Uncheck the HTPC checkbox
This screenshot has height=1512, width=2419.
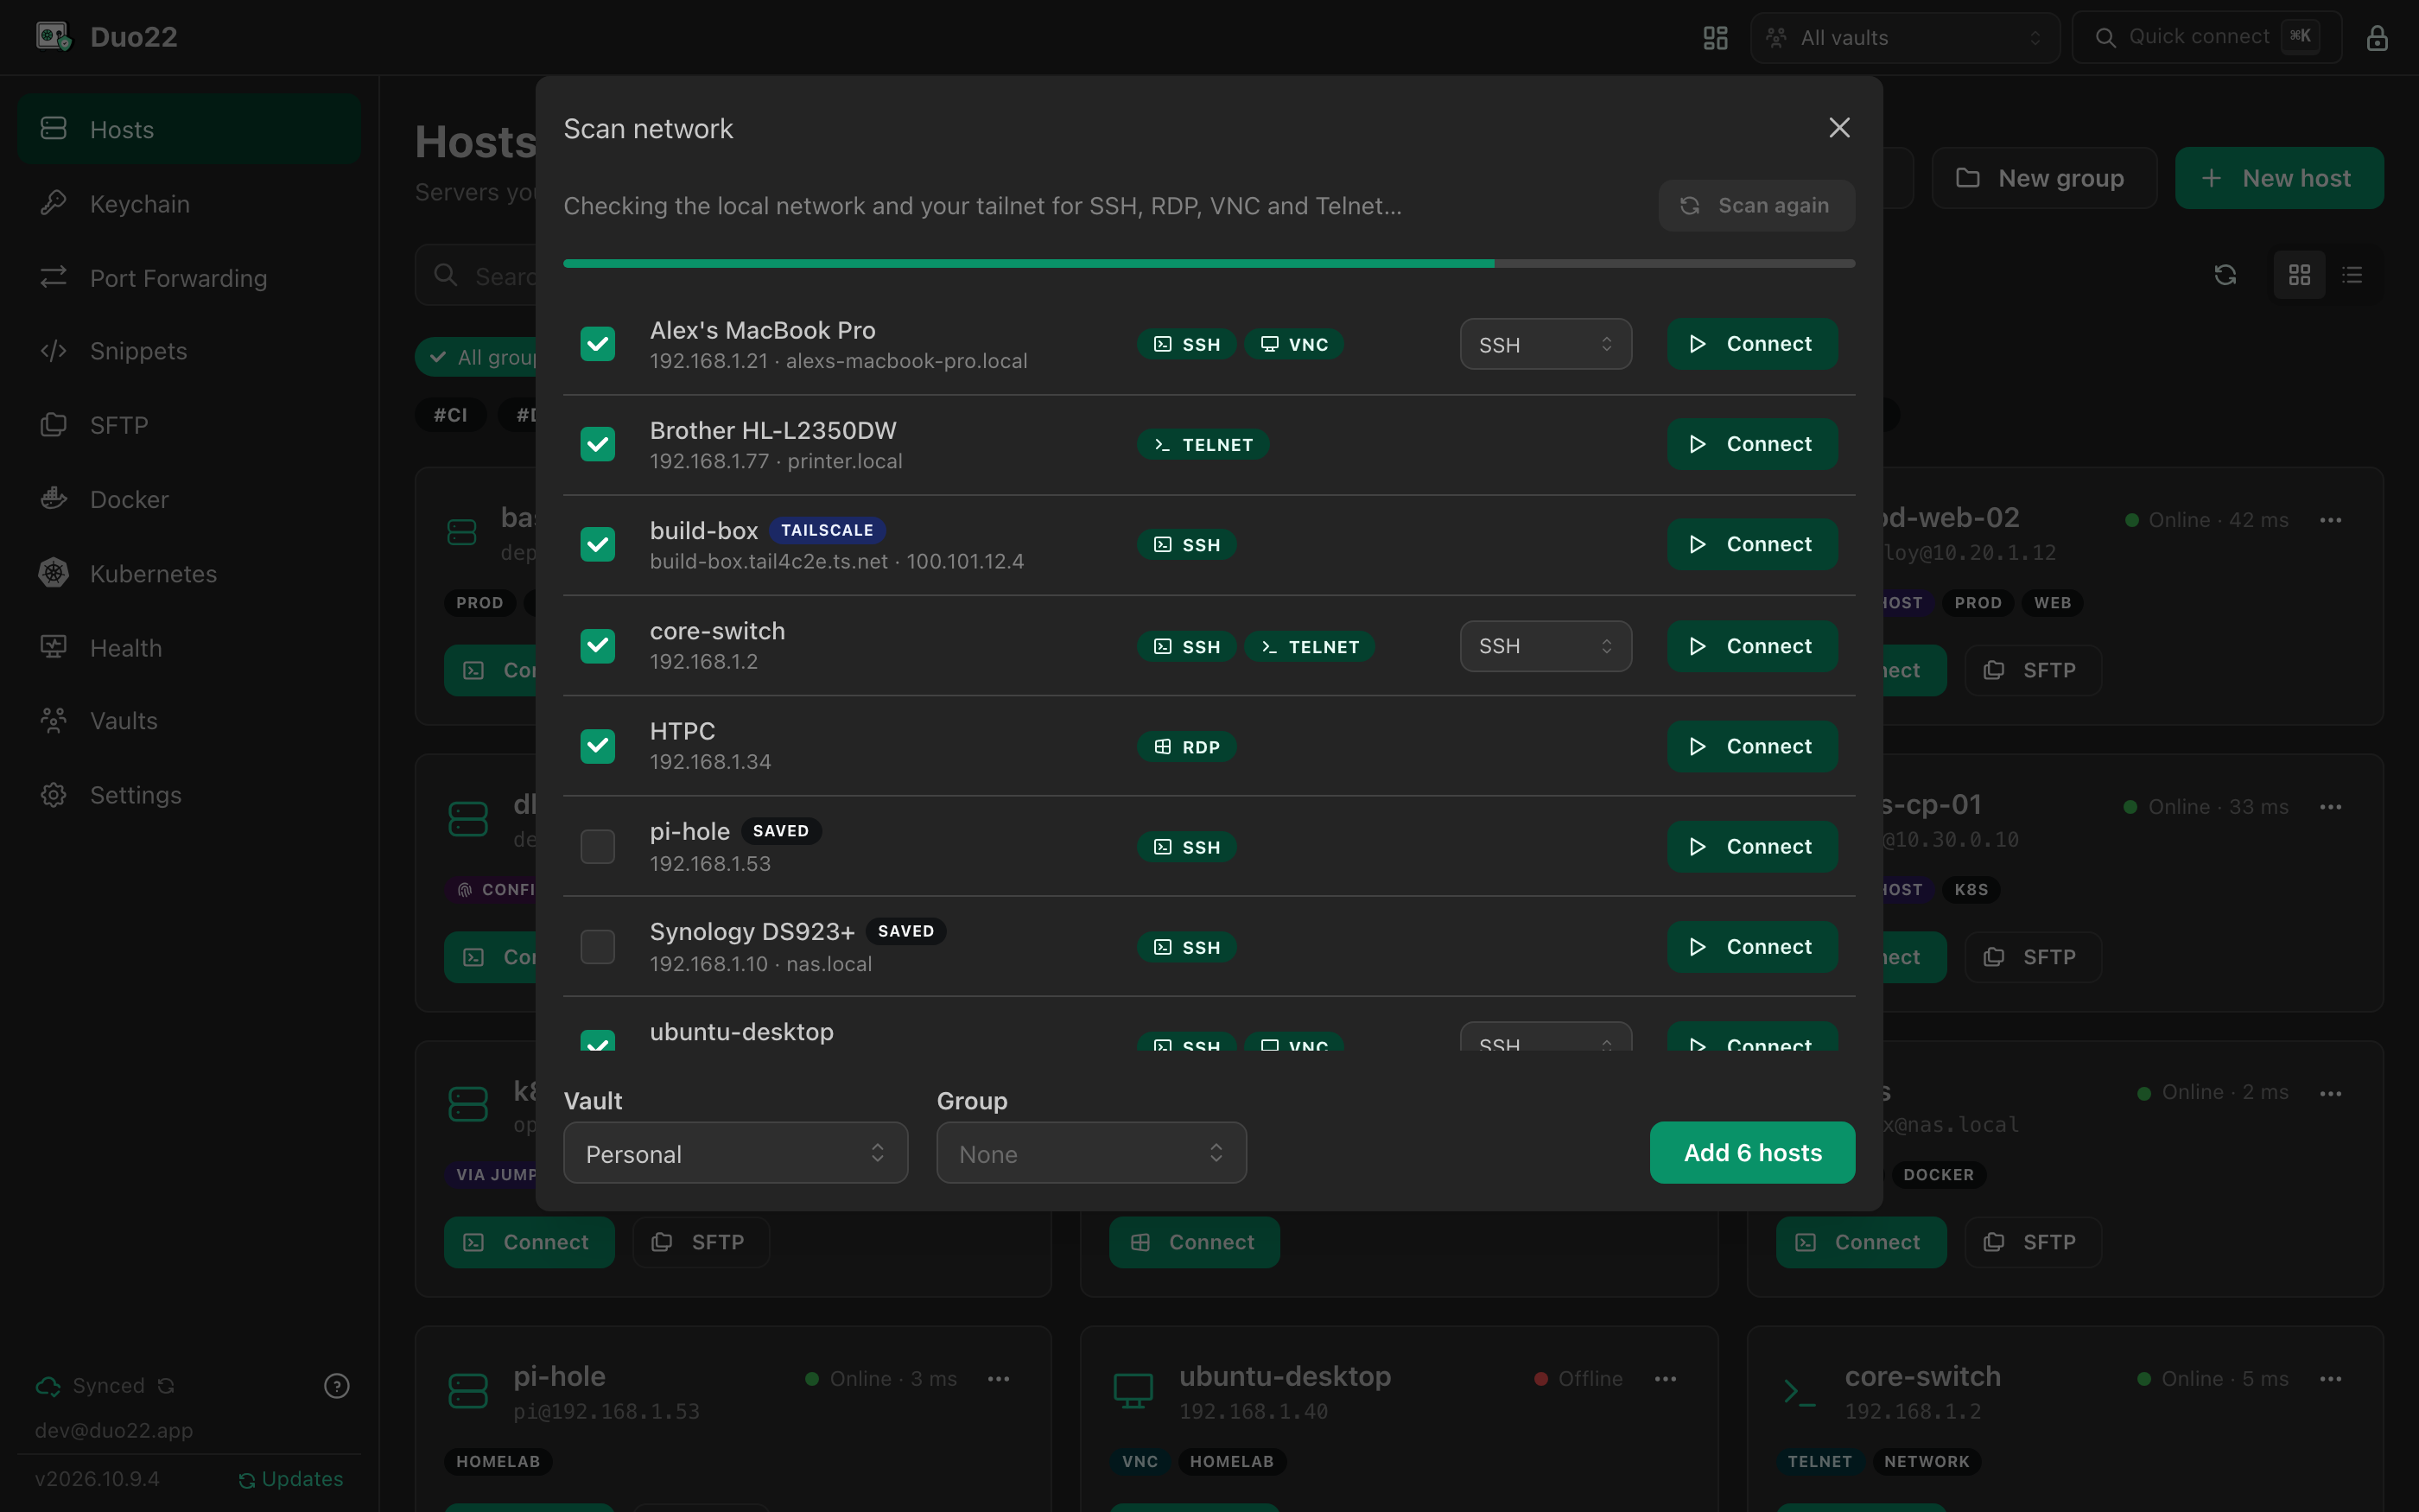[x=598, y=746]
